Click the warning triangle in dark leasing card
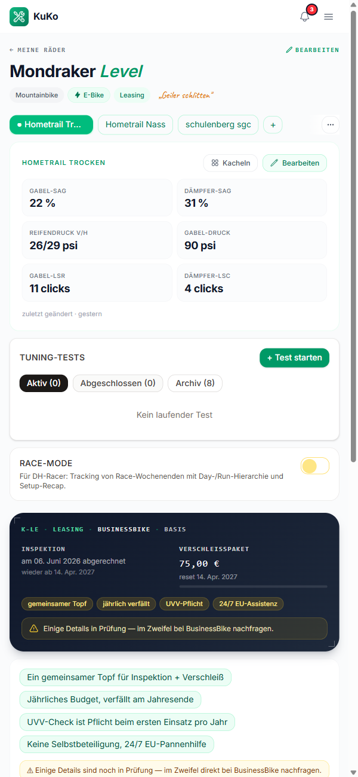Screen dimensions: 358x777 click(x=33, y=629)
